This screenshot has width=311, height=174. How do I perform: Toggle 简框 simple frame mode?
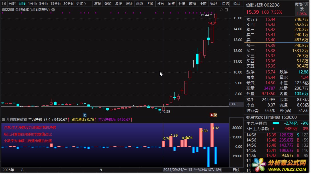pyautogui.click(x=192, y=4)
